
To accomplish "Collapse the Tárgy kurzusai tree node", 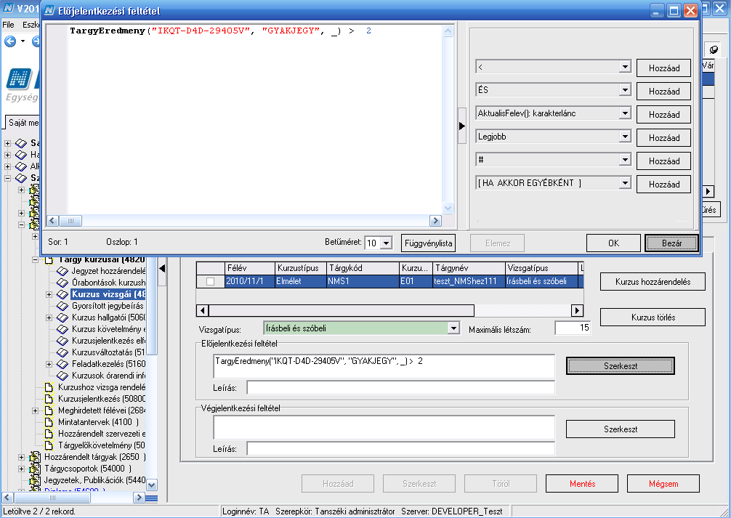I will (x=35, y=259).
